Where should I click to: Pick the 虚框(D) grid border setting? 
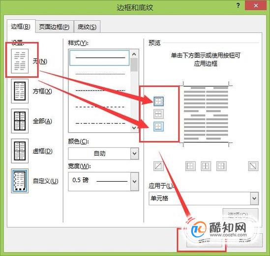(20, 151)
